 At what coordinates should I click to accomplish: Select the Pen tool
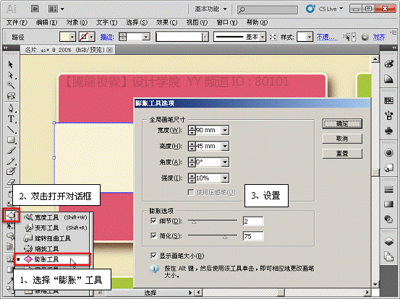pos(11,108)
